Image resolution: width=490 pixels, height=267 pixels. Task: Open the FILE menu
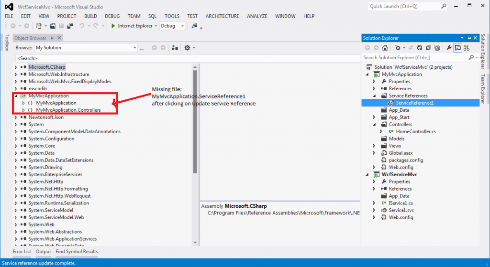pos(9,16)
